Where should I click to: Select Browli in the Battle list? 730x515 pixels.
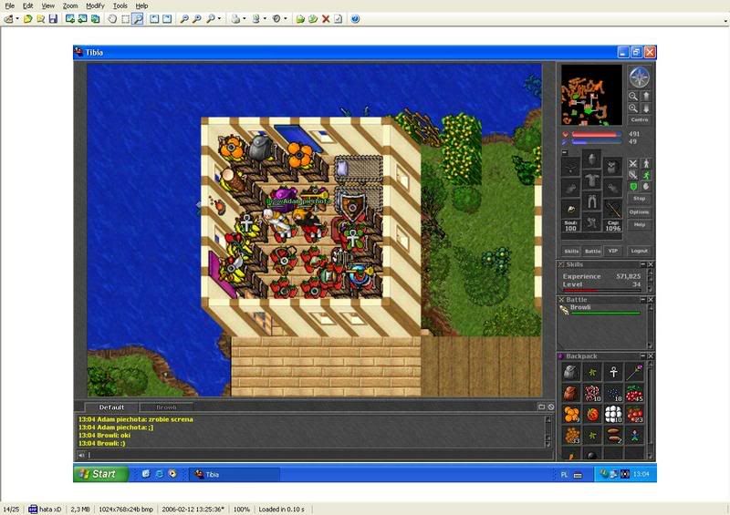pos(601,309)
